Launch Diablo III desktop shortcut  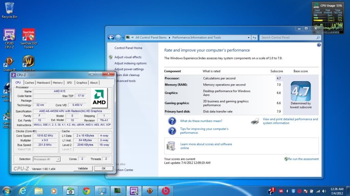coord(9,63)
